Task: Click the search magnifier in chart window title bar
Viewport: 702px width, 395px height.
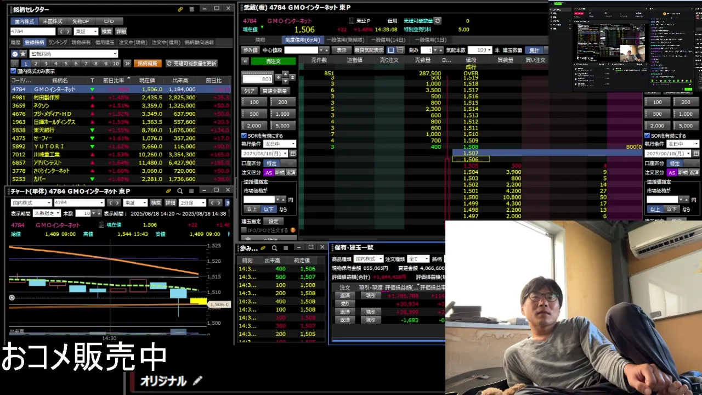Action: pos(180,191)
